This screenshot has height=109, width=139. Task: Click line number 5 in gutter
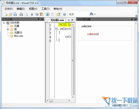(x=50, y=41)
